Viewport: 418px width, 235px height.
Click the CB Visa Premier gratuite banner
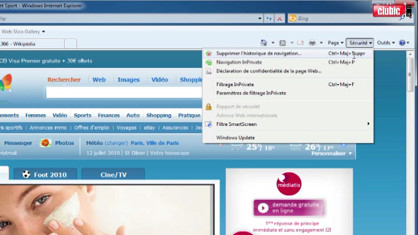[x=46, y=61]
